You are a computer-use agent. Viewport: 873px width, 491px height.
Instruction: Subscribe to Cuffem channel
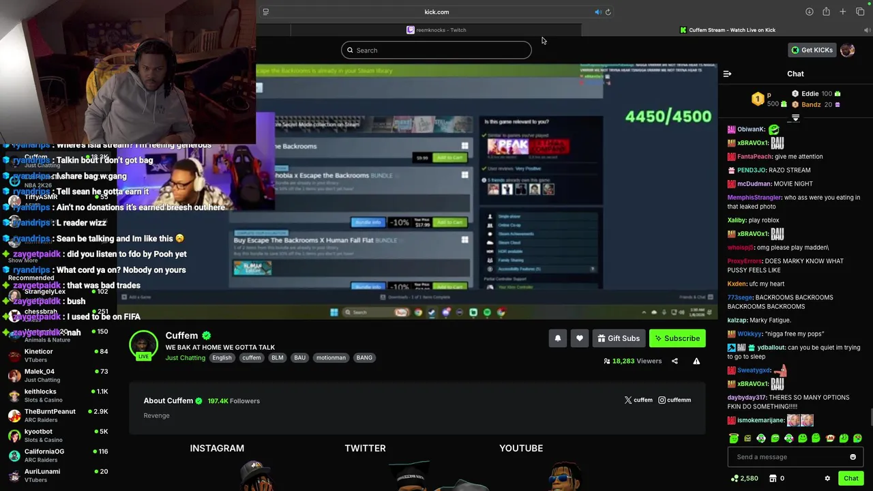[677, 338]
